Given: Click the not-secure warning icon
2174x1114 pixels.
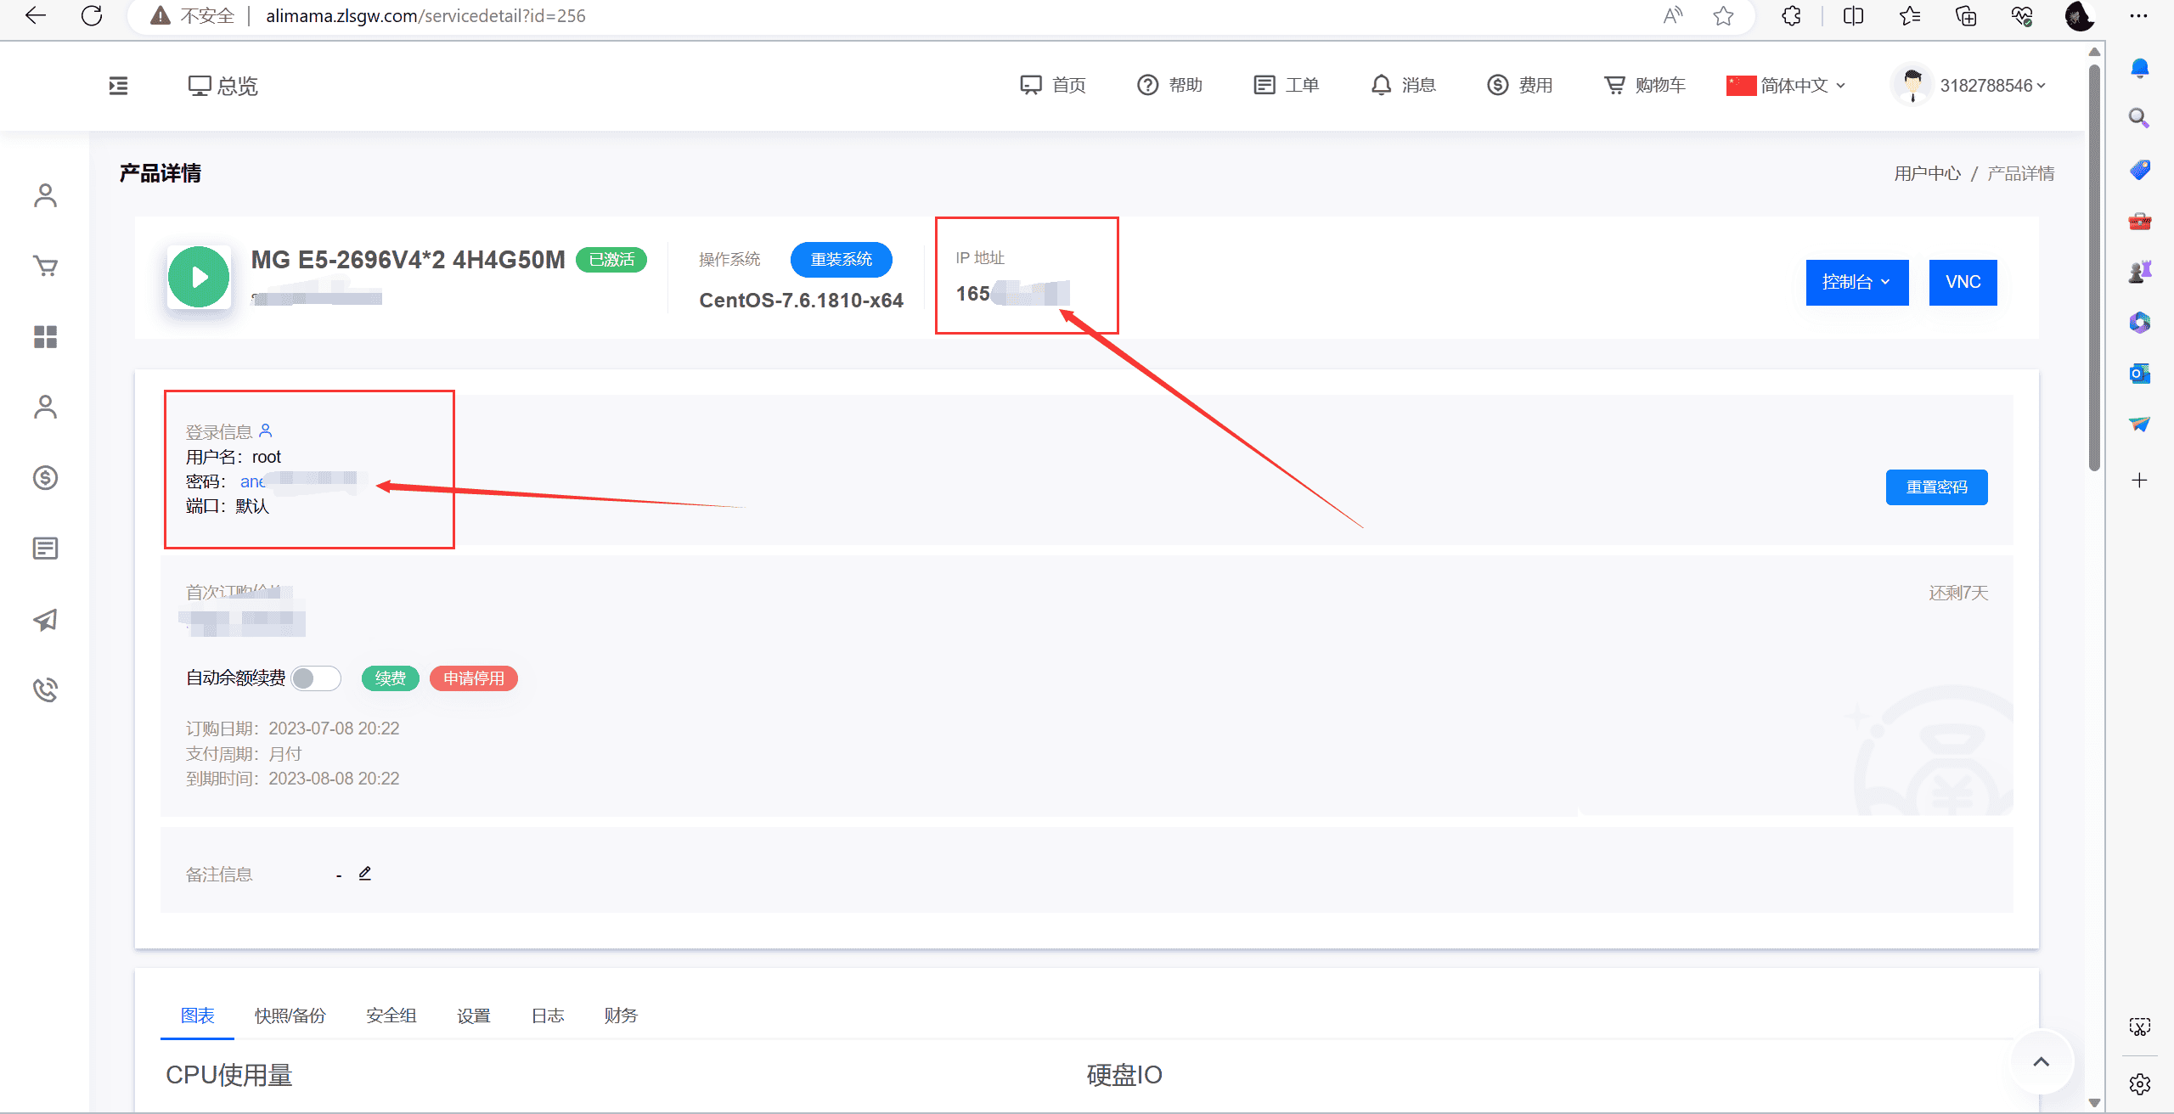Looking at the screenshot, I should click(x=160, y=15).
